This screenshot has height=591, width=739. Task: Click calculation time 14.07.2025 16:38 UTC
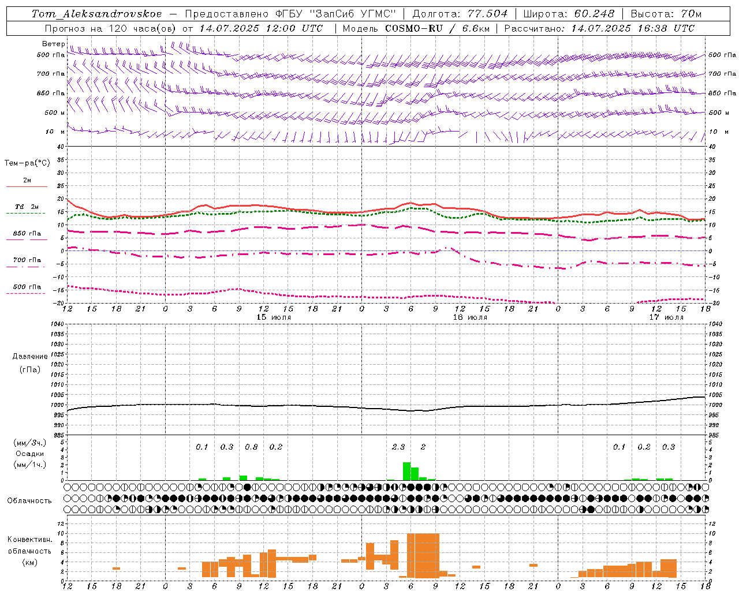point(633,28)
